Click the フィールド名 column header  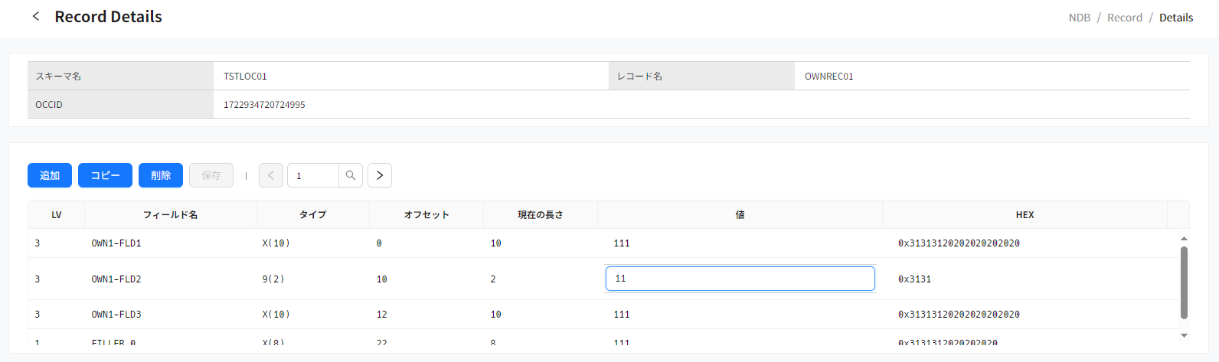pyautogui.click(x=170, y=215)
